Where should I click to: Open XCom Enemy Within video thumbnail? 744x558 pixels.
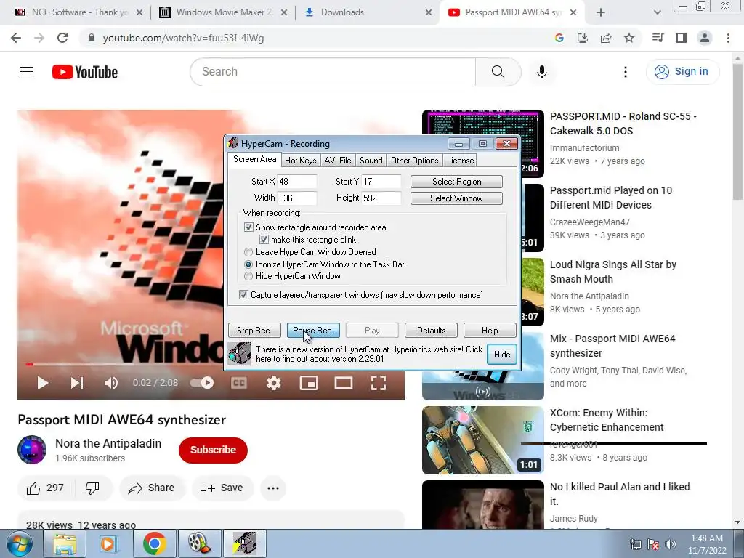[x=483, y=440]
